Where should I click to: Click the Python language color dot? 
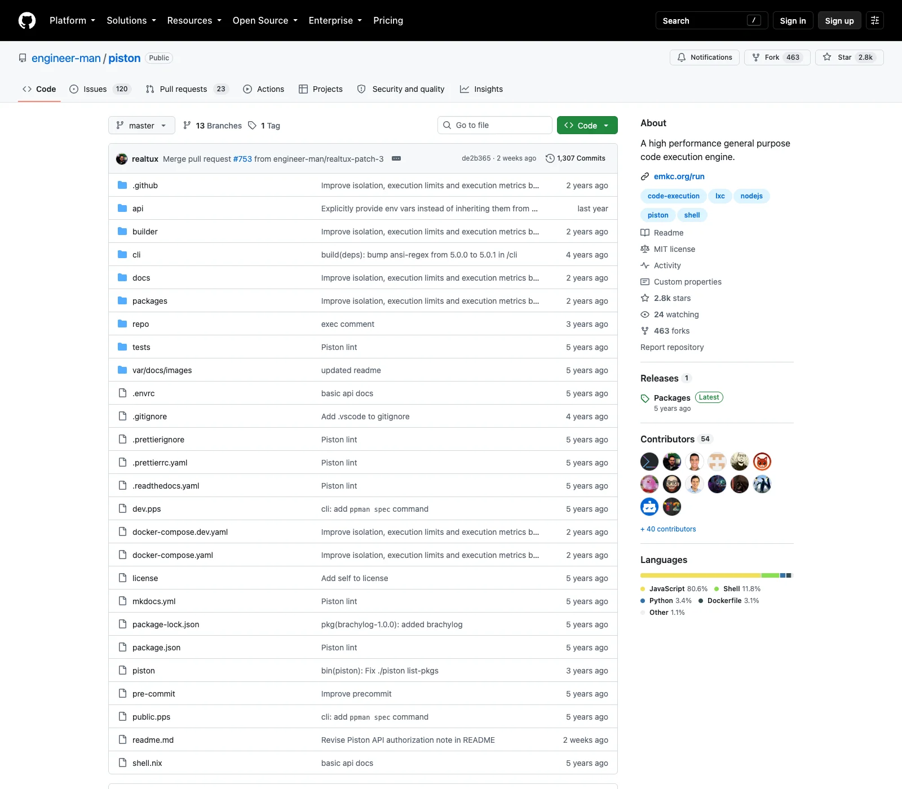[x=643, y=601]
